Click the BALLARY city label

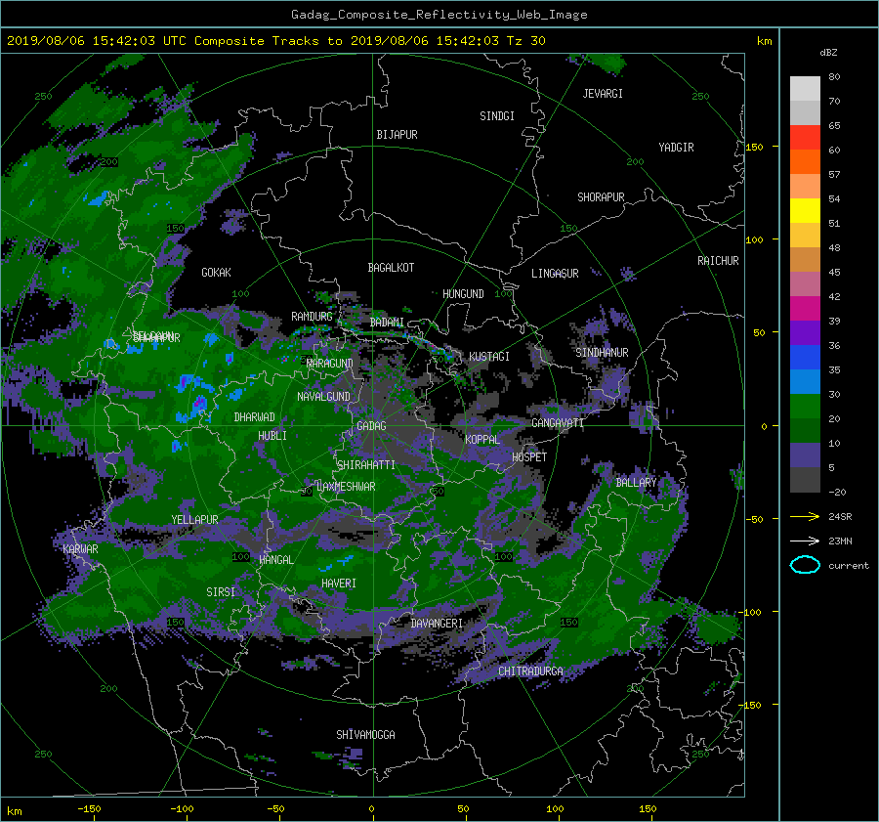(636, 483)
